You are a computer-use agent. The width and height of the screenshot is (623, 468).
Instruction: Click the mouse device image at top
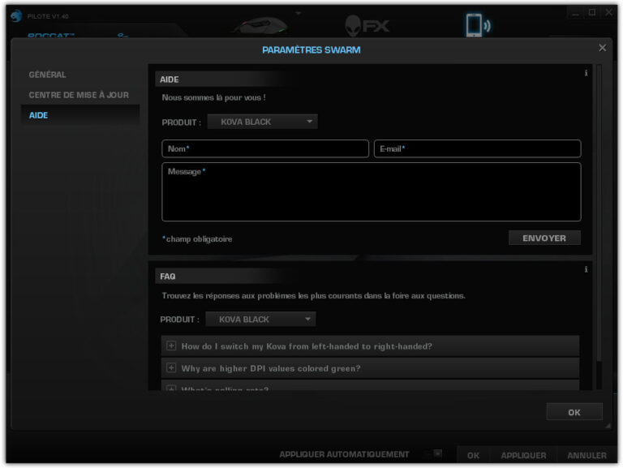click(260, 24)
